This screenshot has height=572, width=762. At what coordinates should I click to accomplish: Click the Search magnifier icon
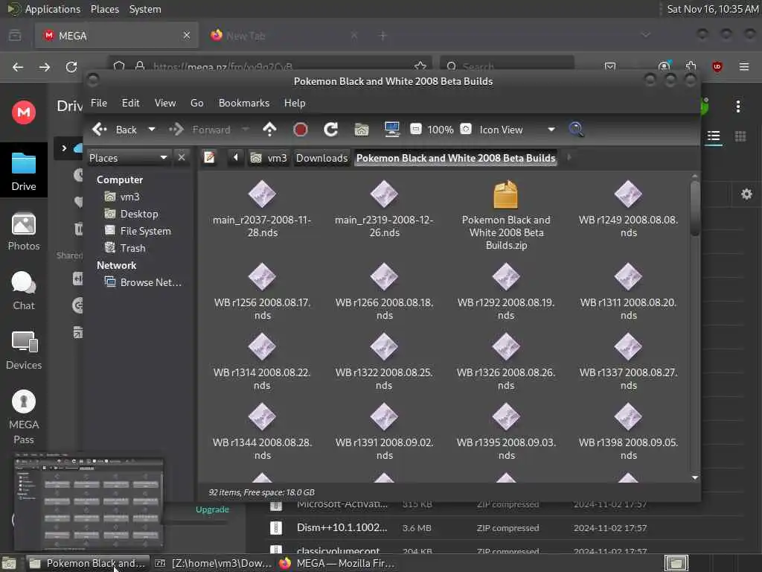(x=576, y=130)
